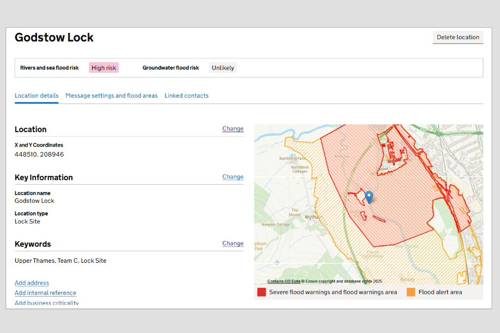Click Northfield Farm label on the map
The image size is (500, 333).
(291, 158)
